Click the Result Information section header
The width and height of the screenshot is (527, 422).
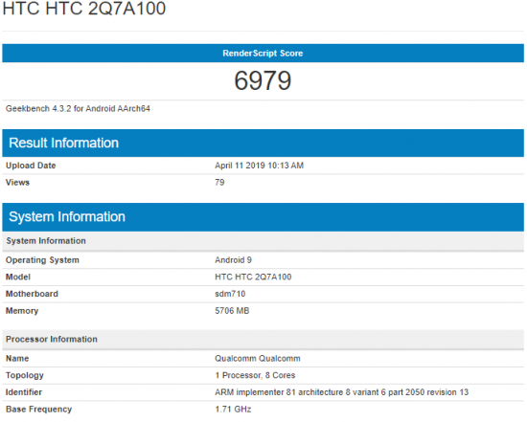point(263,143)
